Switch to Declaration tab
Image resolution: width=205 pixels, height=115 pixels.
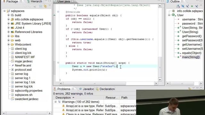coord(105,89)
